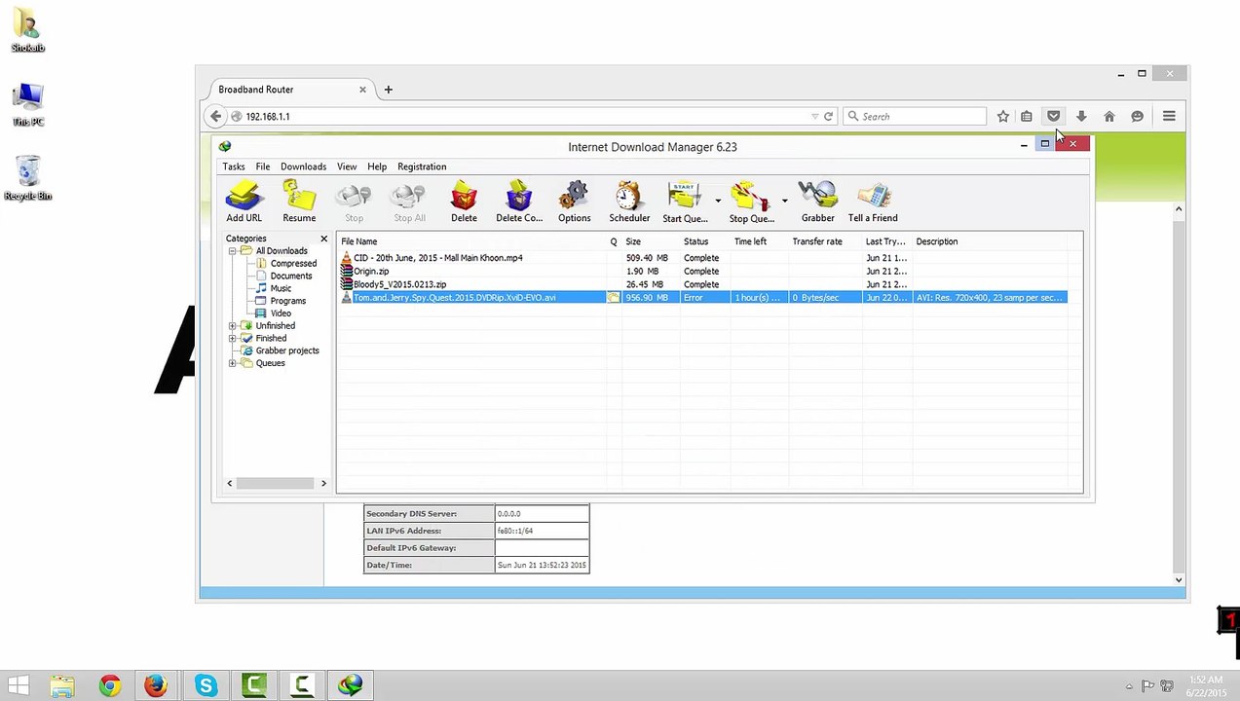Open Recycle Bin desktop icon
This screenshot has height=701, width=1240.
click(28, 178)
